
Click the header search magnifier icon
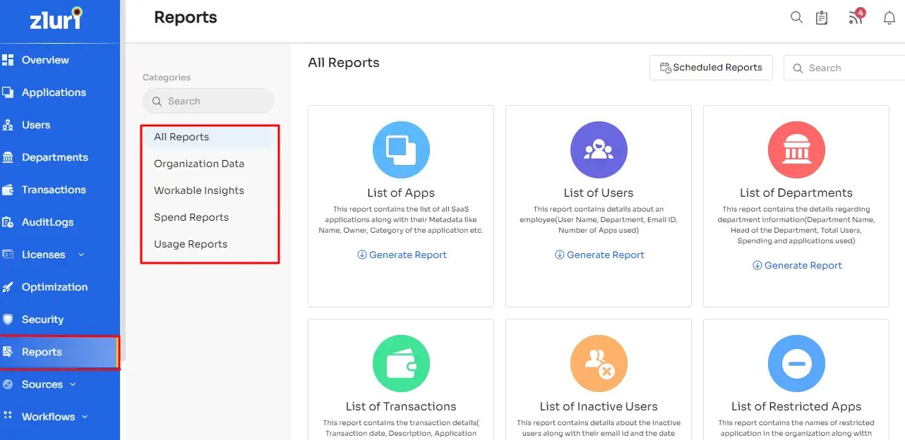tap(796, 18)
